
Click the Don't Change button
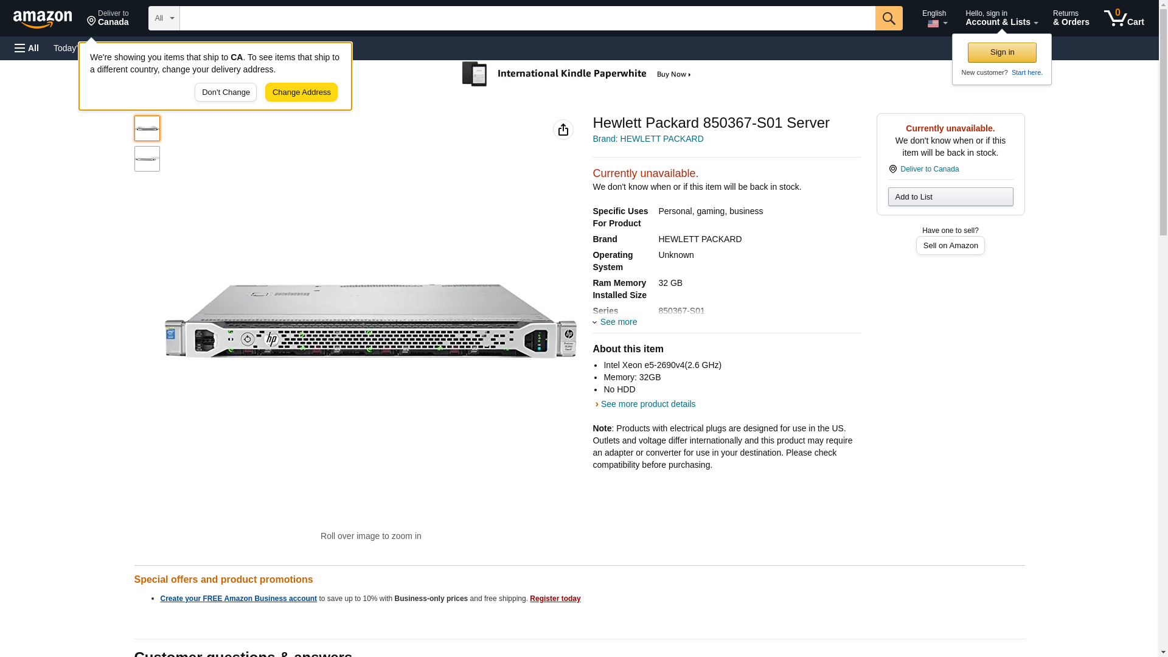coord(226,92)
